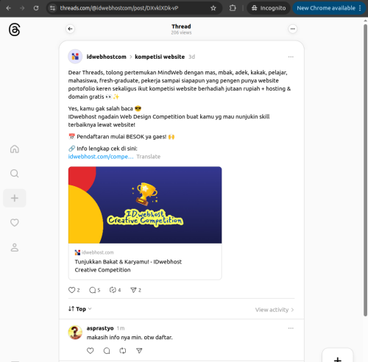This screenshot has width=368, height=362.
Task: Open the Threads logo home link
Action: tap(15, 29)
